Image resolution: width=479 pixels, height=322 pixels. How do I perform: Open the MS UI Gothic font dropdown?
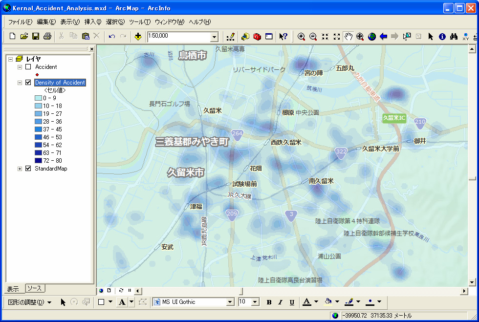coord(230,302)
